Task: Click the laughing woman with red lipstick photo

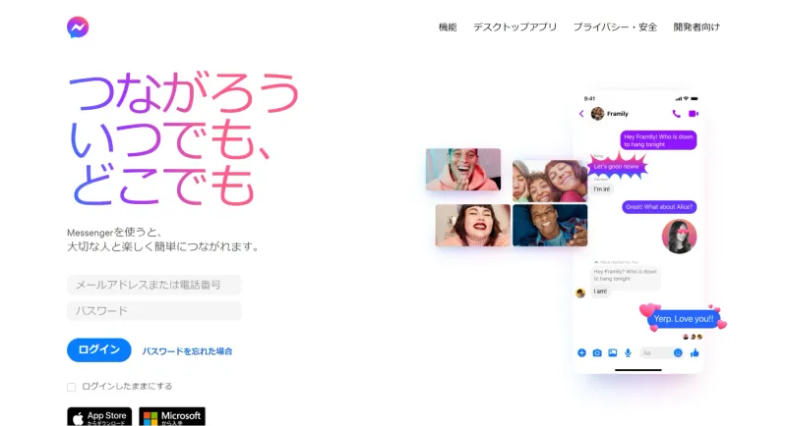Action: point(473,225)
